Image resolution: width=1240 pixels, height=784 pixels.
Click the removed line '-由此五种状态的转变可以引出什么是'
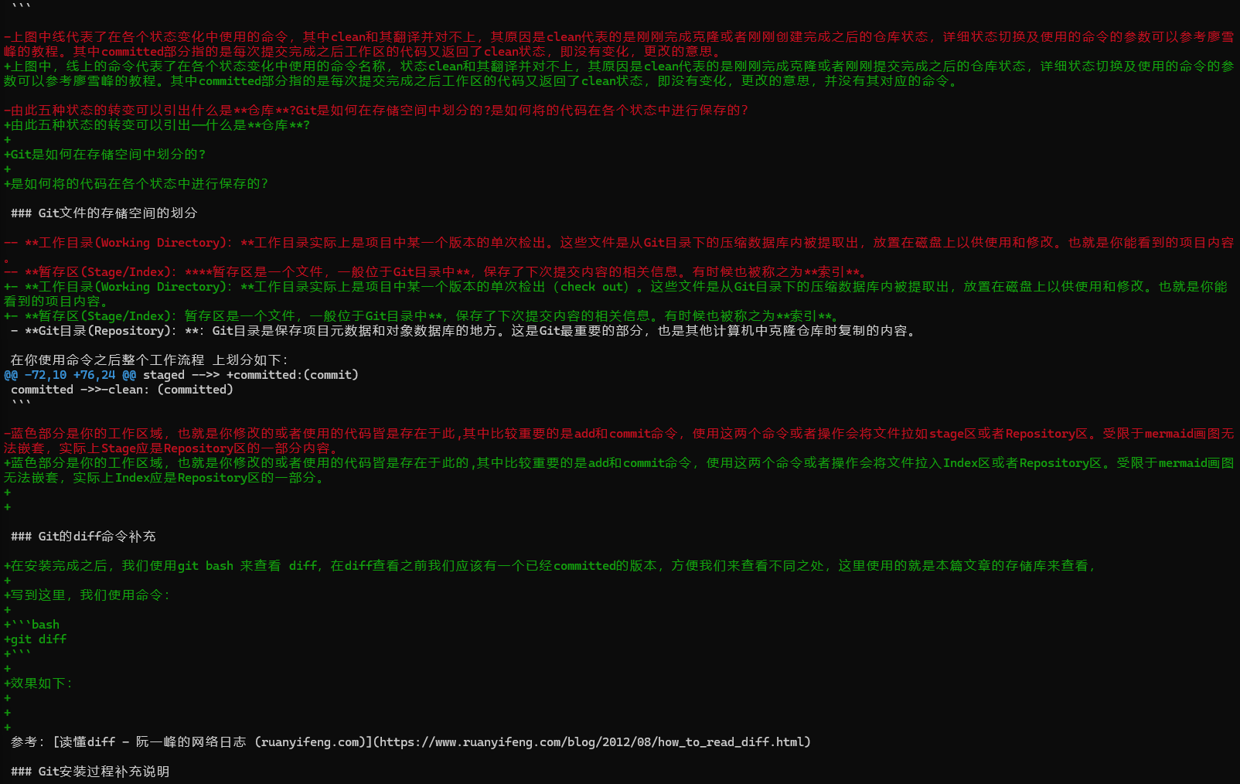click(x=376, y=110)
